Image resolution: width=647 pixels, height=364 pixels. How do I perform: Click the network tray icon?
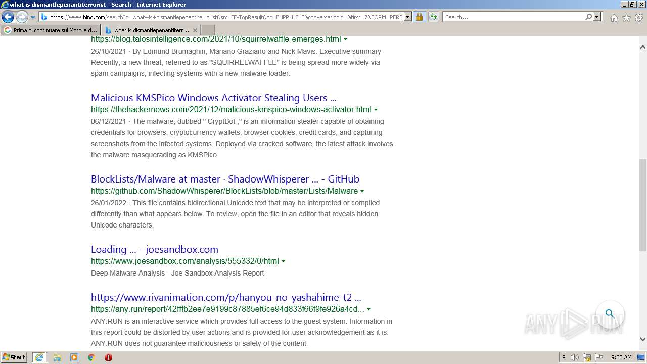tap(587, 357)
